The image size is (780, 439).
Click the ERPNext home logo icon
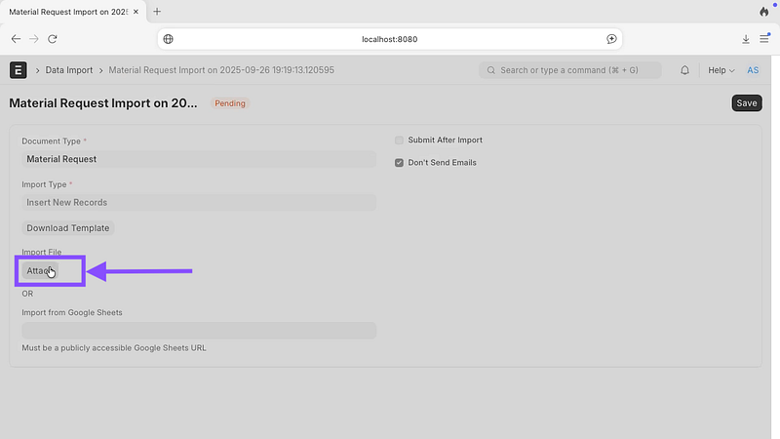[18, 70]
